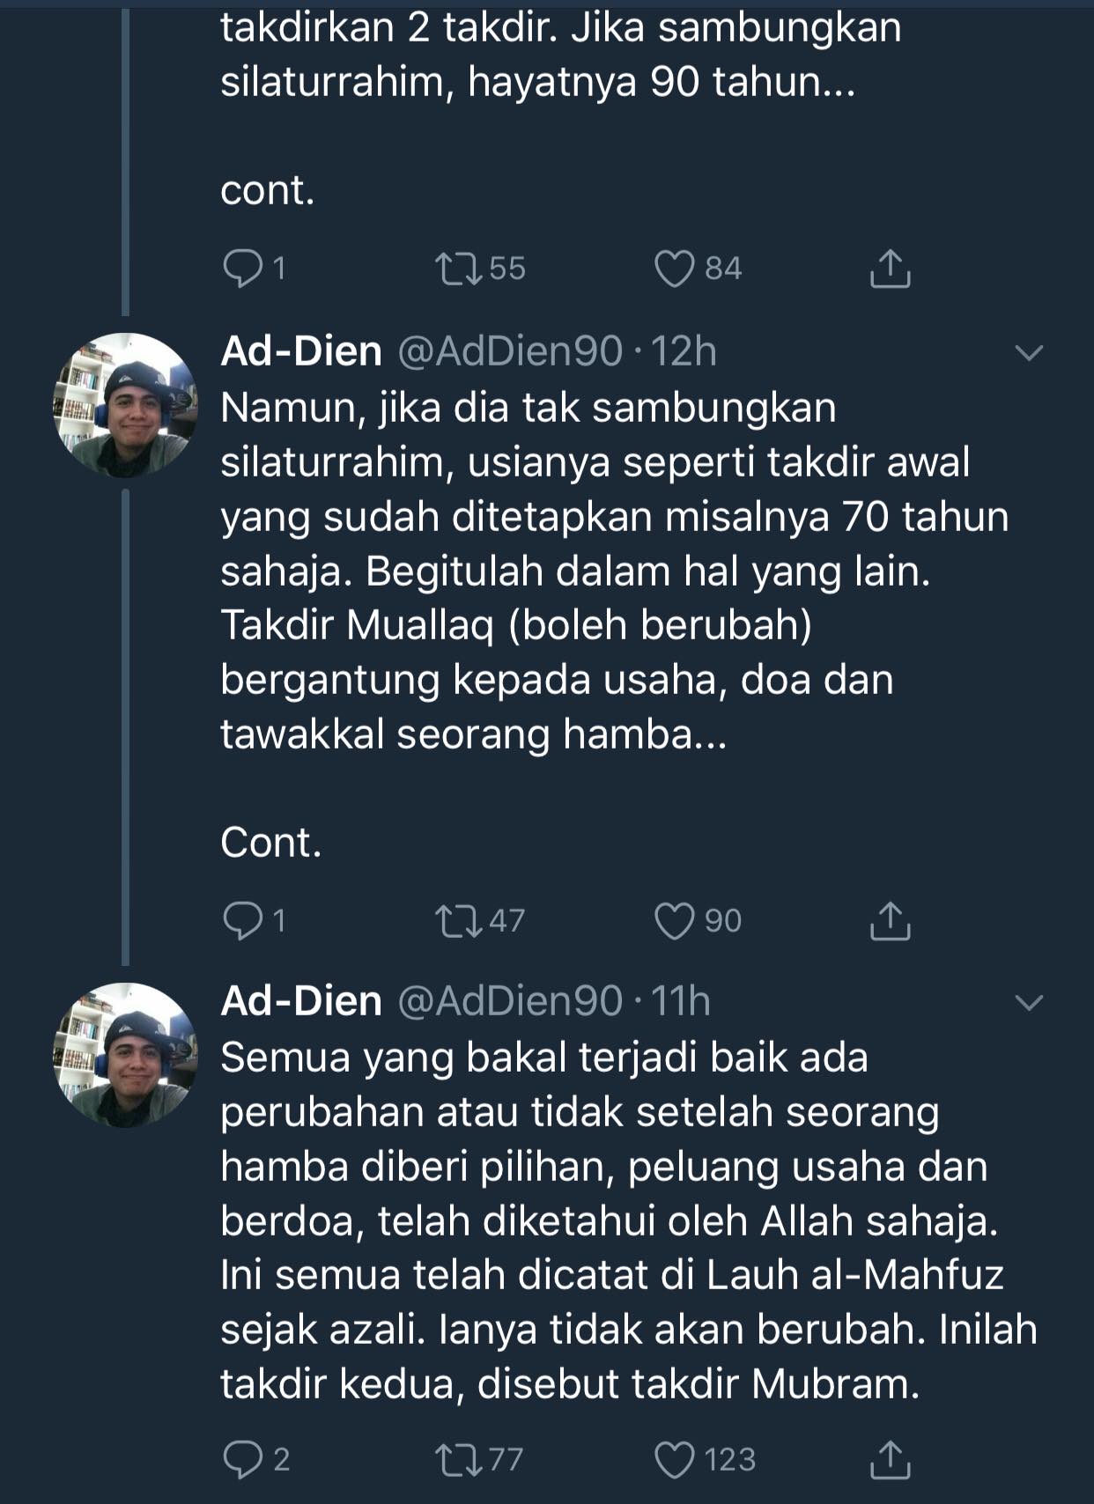Reply to the tweet with 55 retweets
Viewport: 1094px width, 1504px height.
pyautogui.click(x=242, y=269)
